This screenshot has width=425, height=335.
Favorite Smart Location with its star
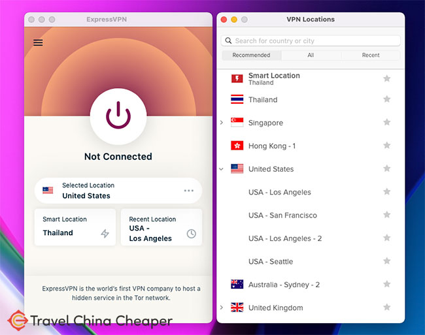coord(387,78)
